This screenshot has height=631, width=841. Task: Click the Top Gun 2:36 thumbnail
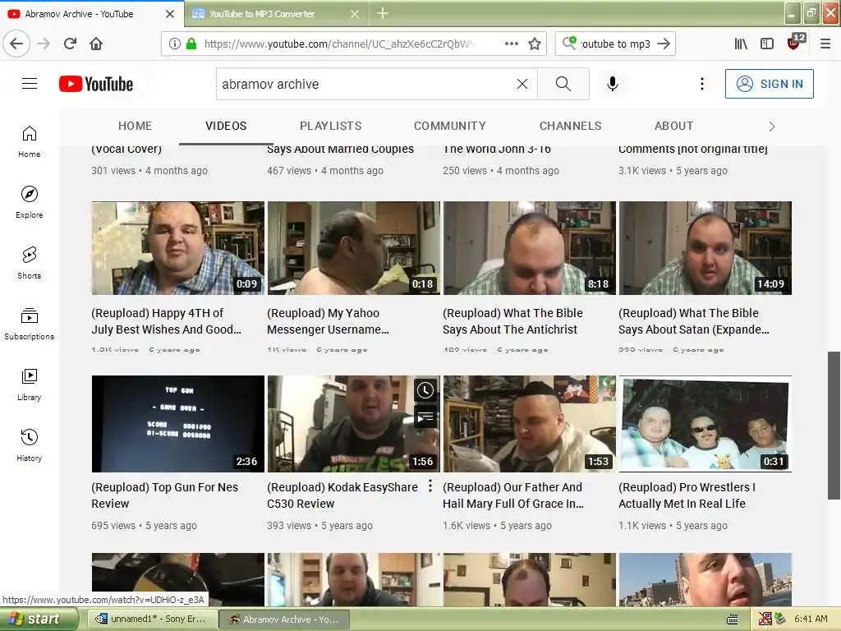[178, 423]
